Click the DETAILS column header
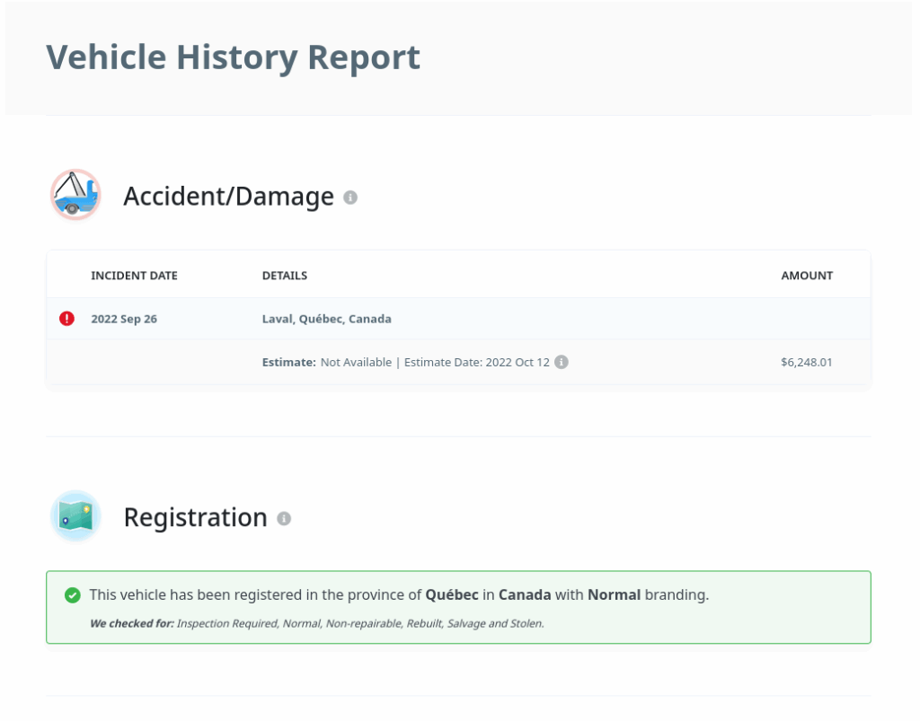Viewport: 920px width, 721px height. [285, 276]
